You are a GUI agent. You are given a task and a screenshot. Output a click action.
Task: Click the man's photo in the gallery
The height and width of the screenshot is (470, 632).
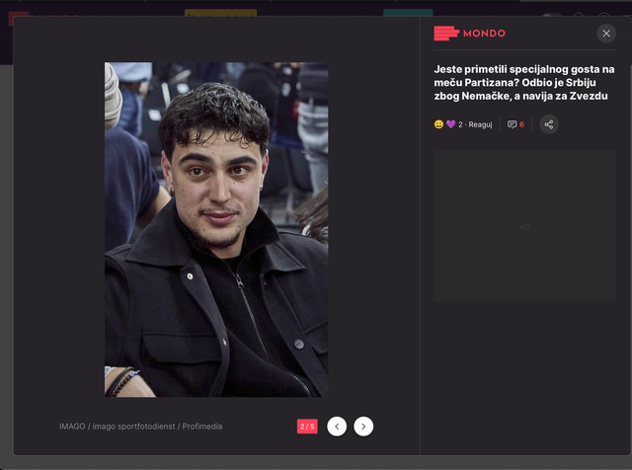(x=216, y=229)
